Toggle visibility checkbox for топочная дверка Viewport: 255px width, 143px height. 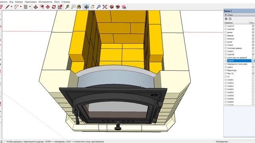pyautogui.click(x=253, y=48)
